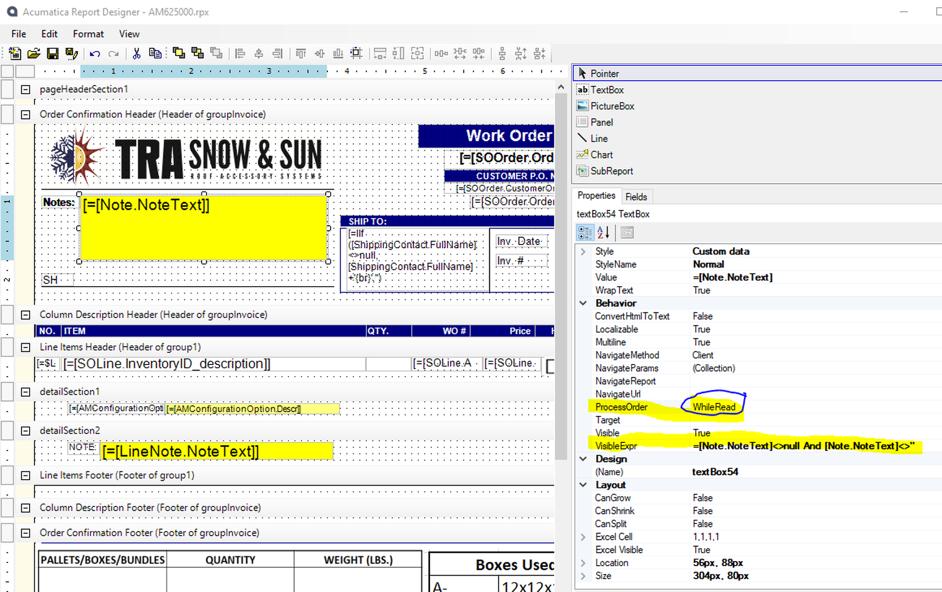Expand the Location property row
942x592 pixels.
click(x=583, y=563)
